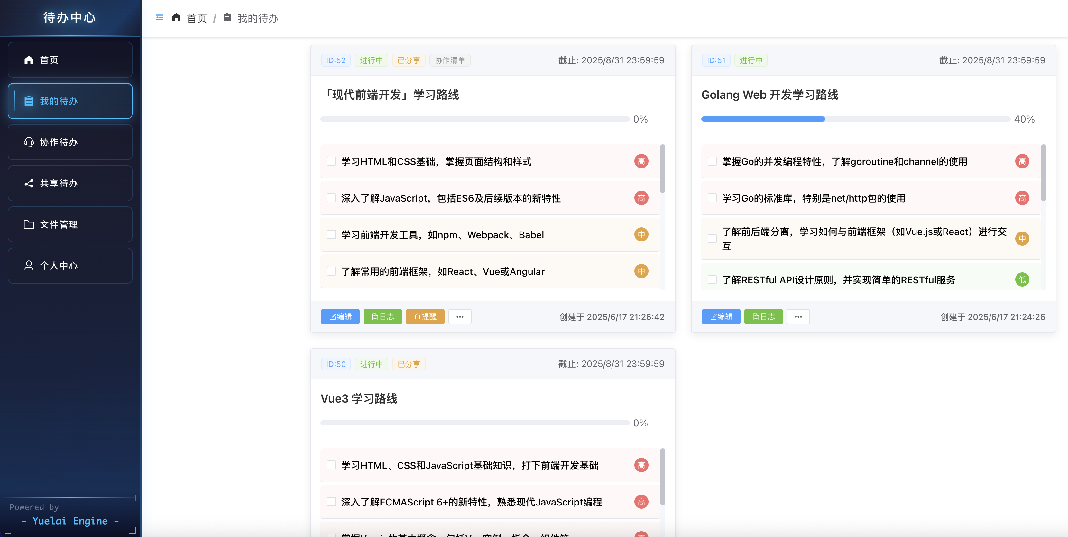Open more options menu on 现代前端开发 card

tap(460, 316)
